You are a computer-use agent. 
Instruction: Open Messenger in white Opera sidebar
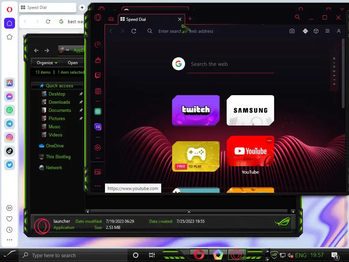[x=10, y=97]
